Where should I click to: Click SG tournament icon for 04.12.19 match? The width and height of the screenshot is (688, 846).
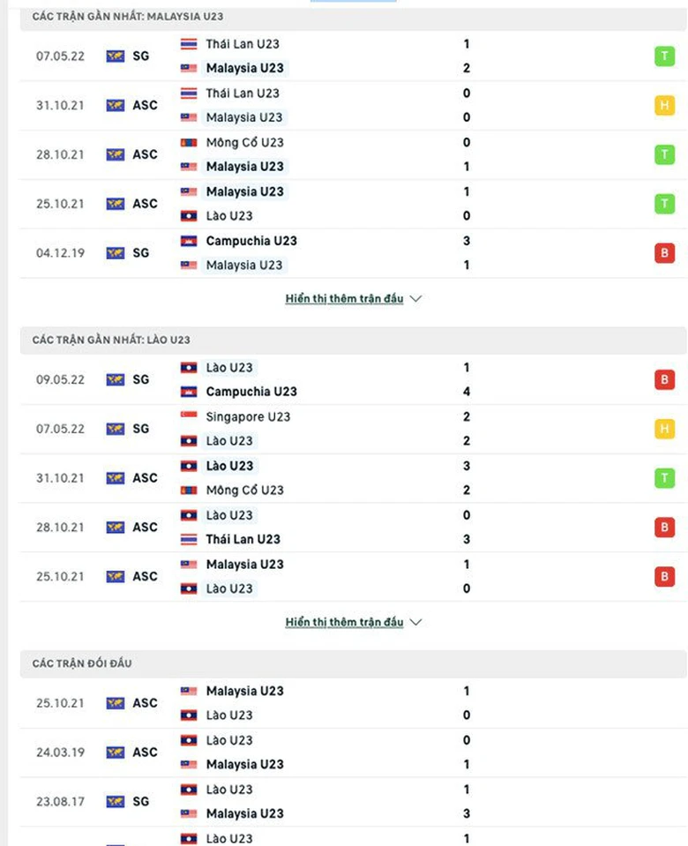point(116,253)
